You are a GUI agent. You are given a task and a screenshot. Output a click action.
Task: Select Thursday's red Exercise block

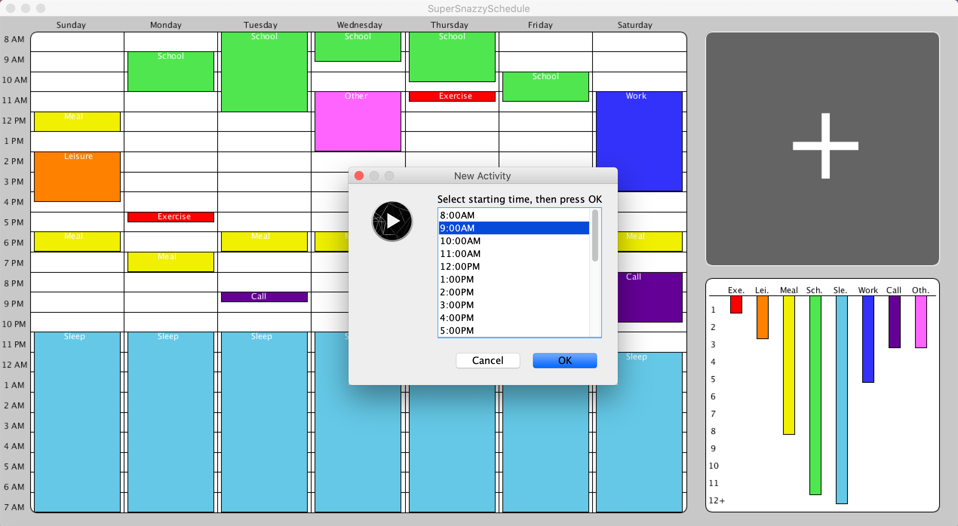[x=452, y=96]
